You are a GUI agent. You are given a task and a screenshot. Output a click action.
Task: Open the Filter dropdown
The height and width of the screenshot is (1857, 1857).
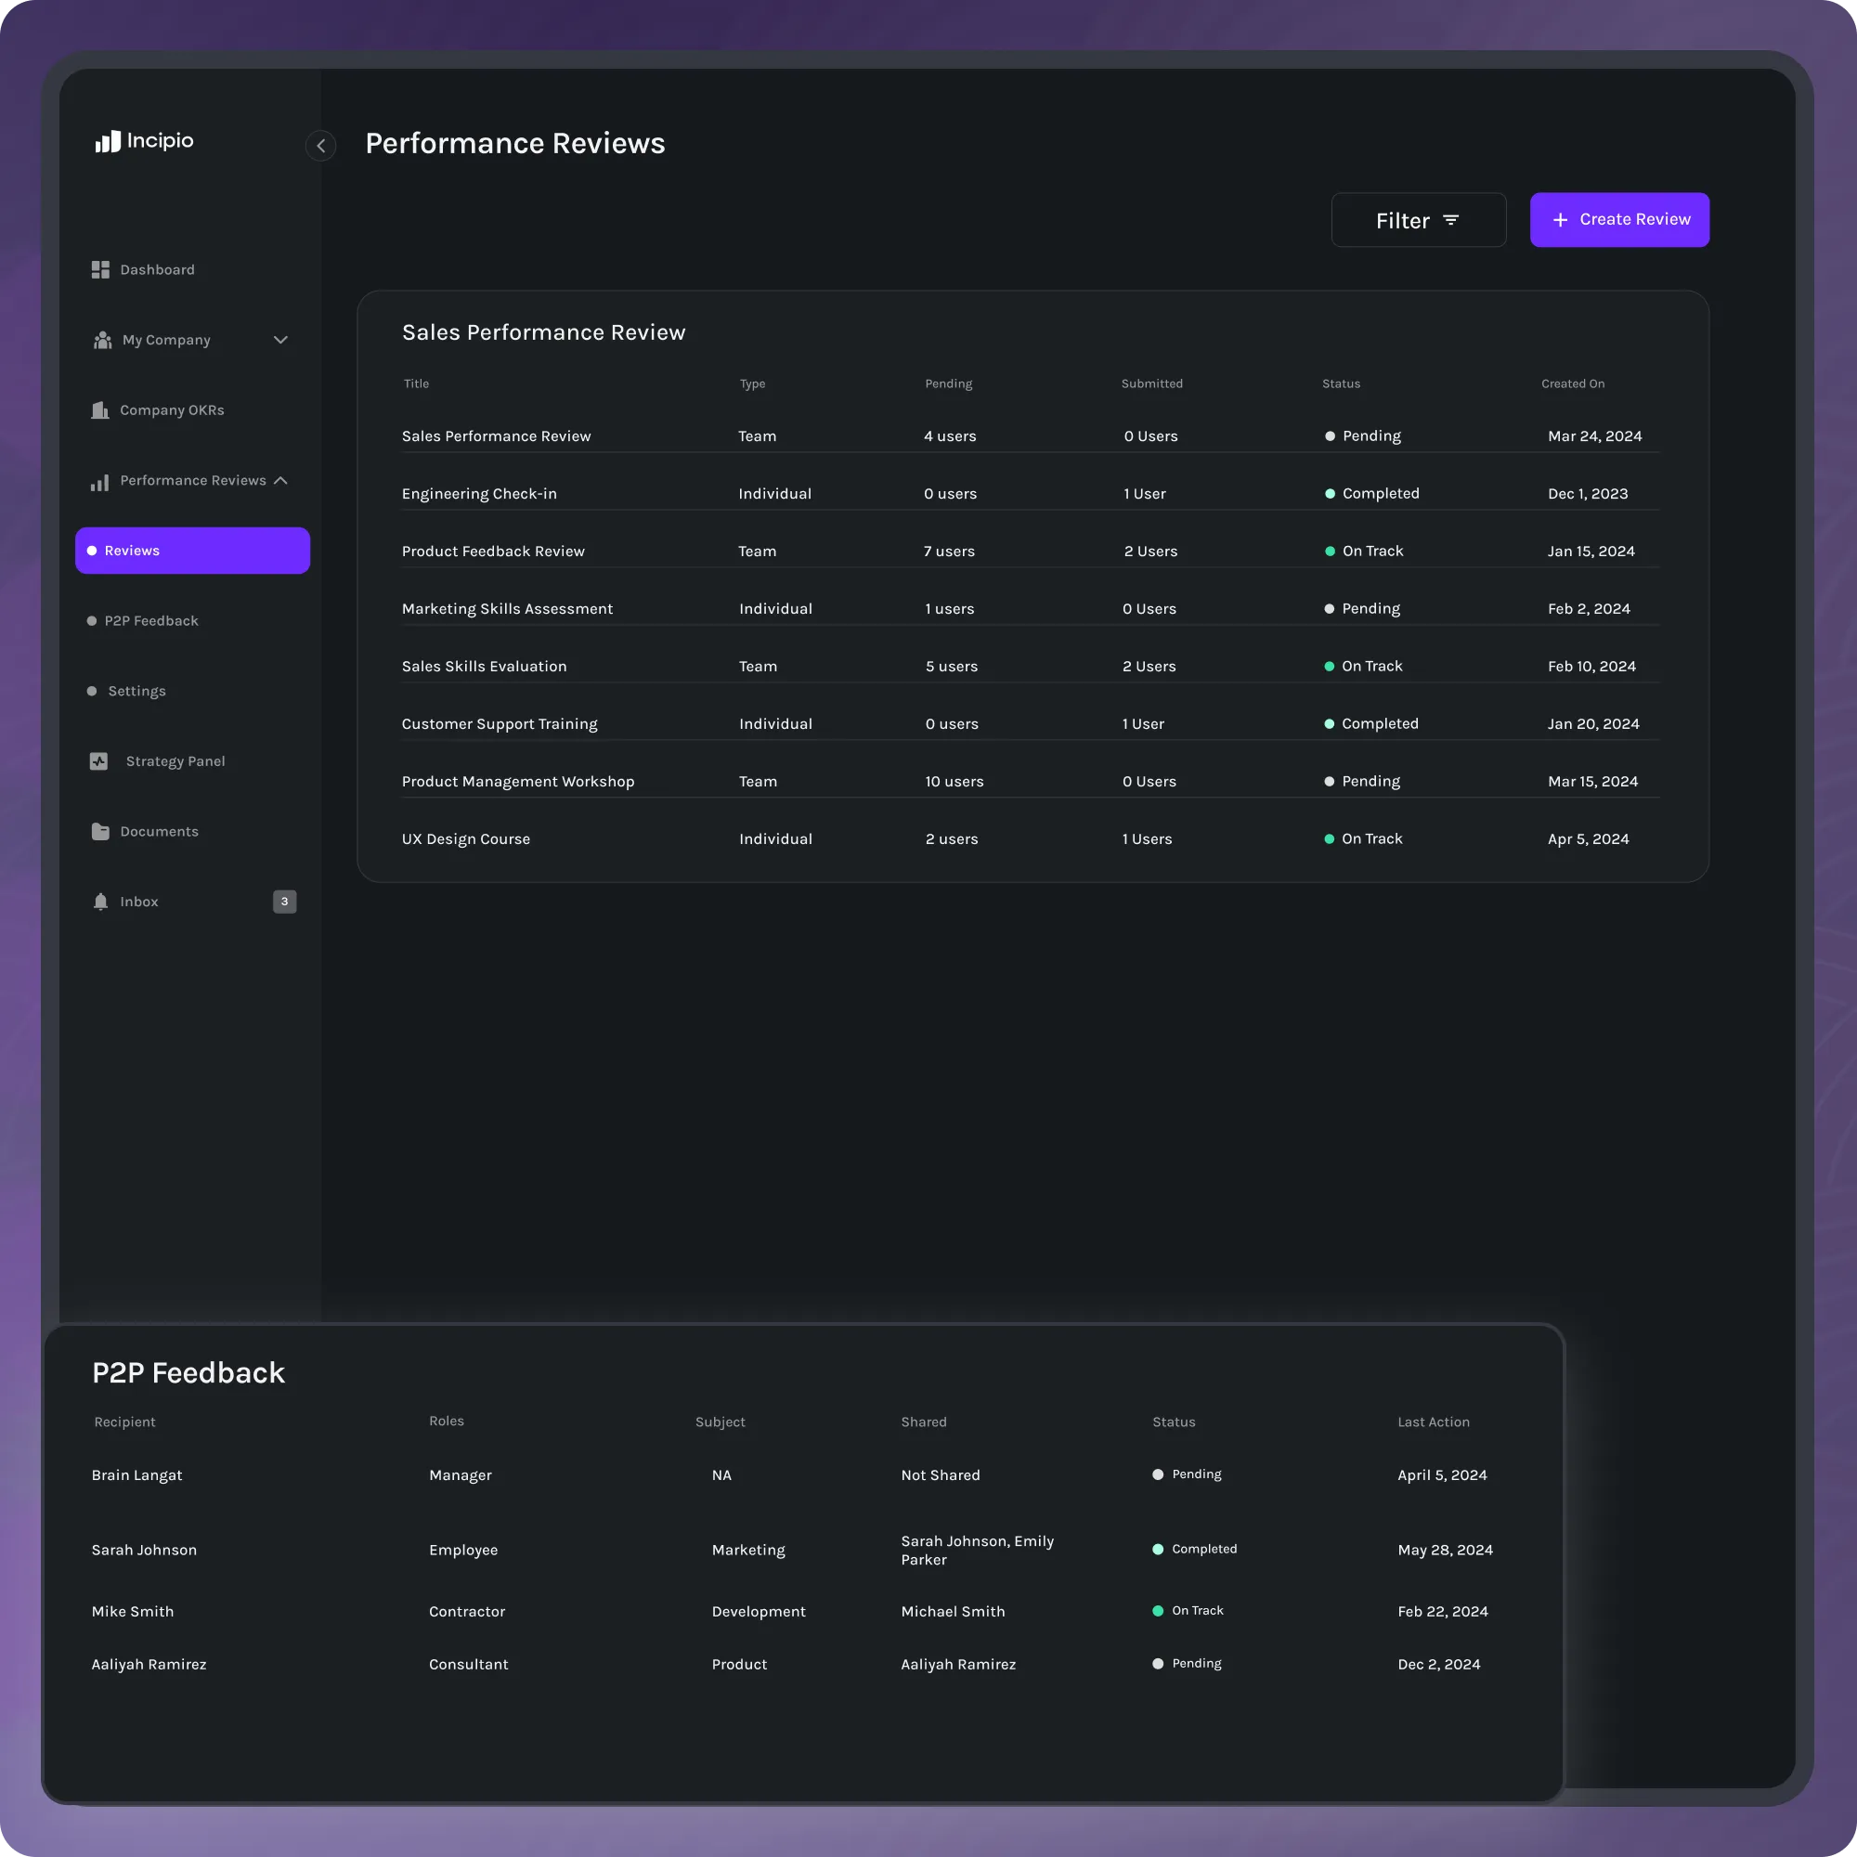[1418, 220]
